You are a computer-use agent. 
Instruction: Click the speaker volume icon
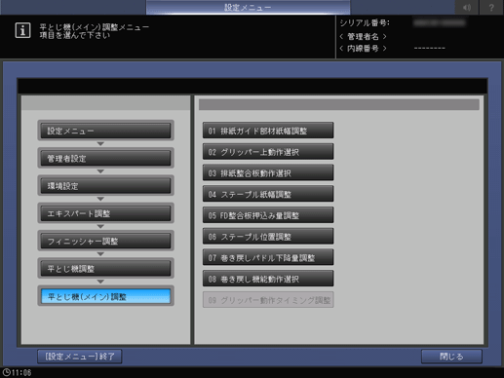[x=467, y=7]
